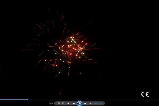Play the fireworks video
159x106 pixels.
coord(79,103)
